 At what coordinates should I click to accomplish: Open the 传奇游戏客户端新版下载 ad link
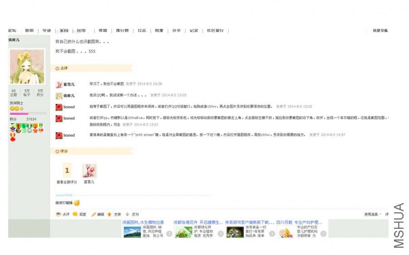pos(249,222)
